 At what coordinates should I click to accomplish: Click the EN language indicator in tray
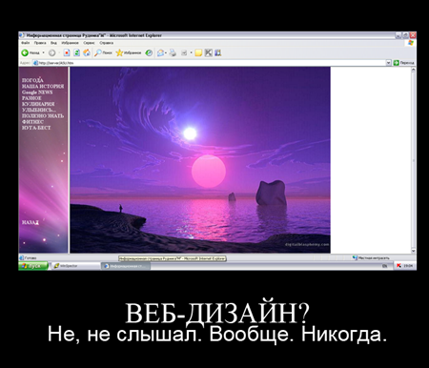coord(385,266)
